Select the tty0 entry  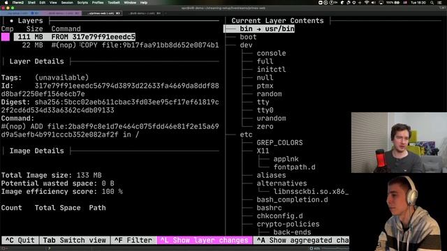[265, 110]
